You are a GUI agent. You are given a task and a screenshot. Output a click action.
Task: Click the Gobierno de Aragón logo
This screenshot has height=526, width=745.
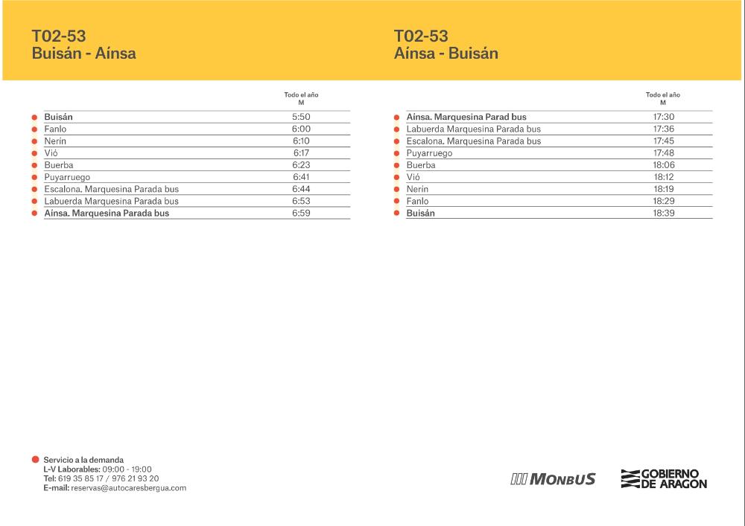click(x=664, y=478)
